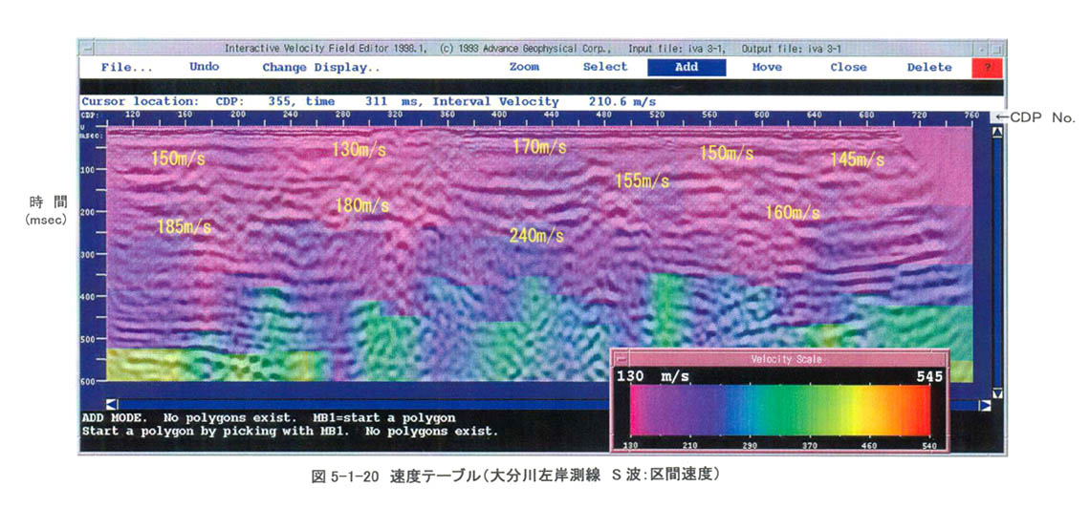1090x508 pixels.
Task: Click Undo in the menu bar
Action: (x=204, y=67)
